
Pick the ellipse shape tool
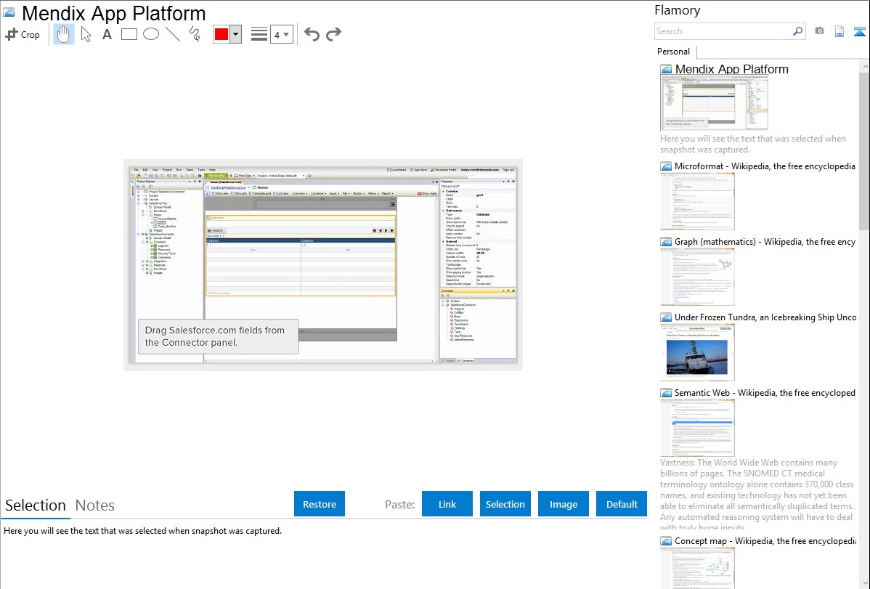(151, 34)
